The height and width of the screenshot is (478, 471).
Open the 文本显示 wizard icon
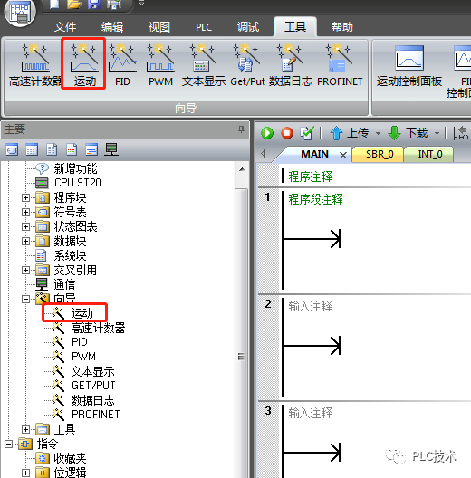point(204,64)
